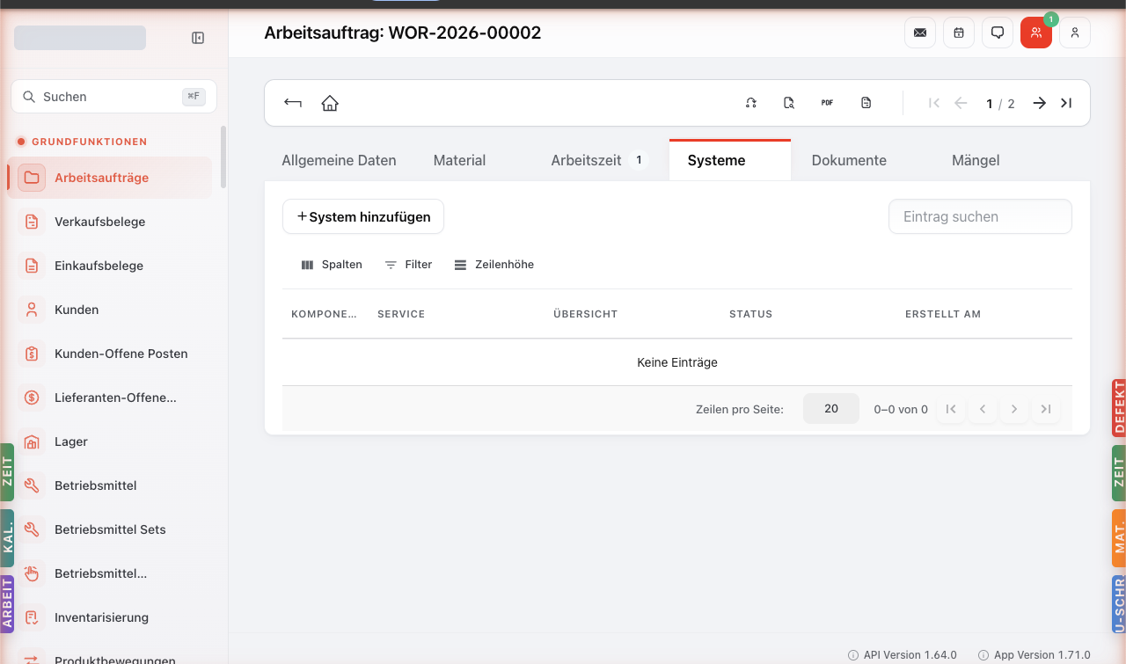Go to first table page in pagination
The width and height of the screenshot is (1126, 664).
951,409
